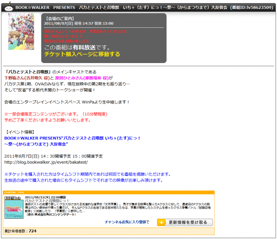Select the 2011/08/07(日) opening time line
The image size is (277, 239).
[x=79, y=23]
